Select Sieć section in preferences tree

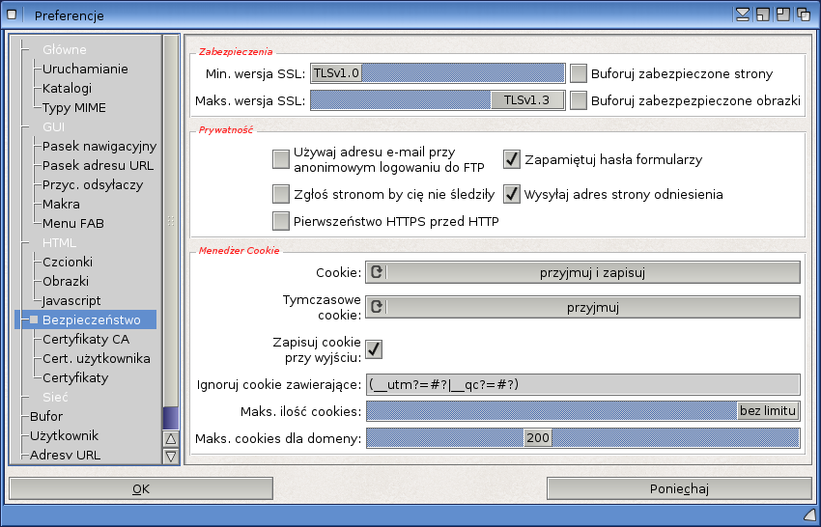pos(55,398)
